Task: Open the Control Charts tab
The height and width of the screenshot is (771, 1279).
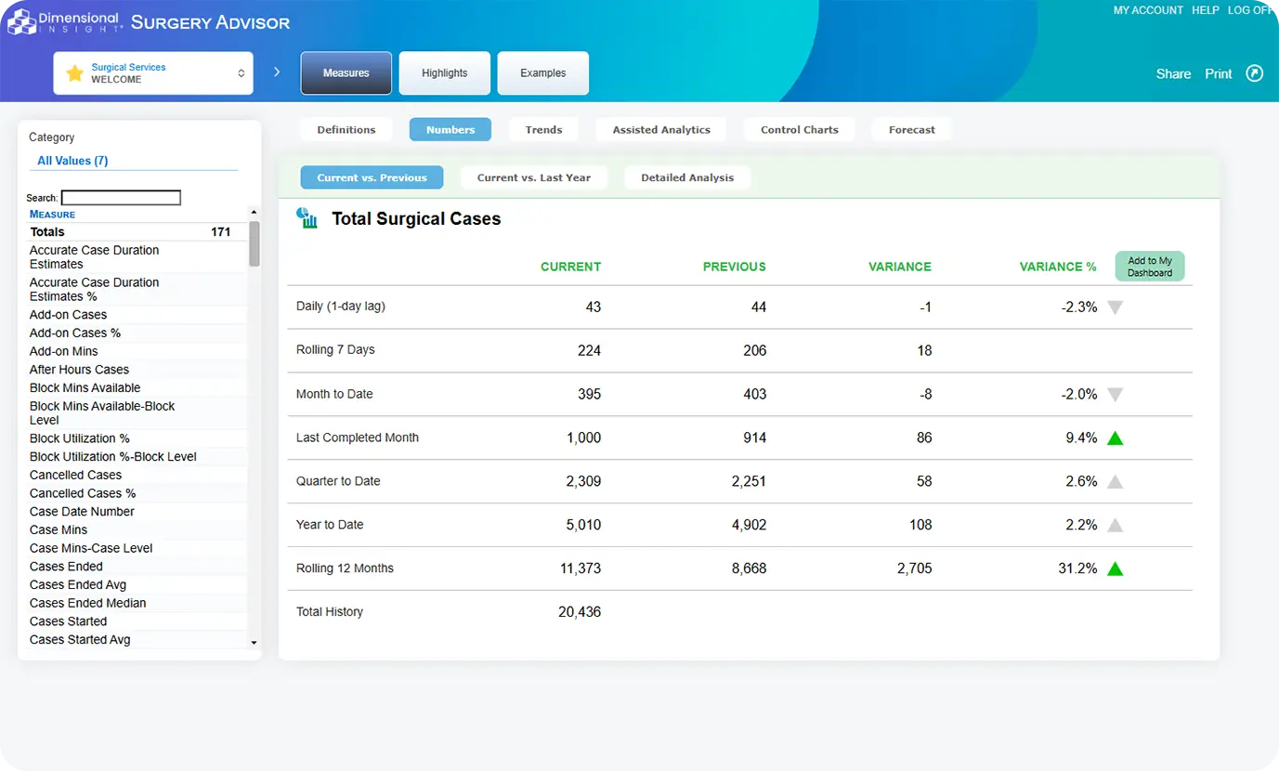Action: (x=799, y=130)
